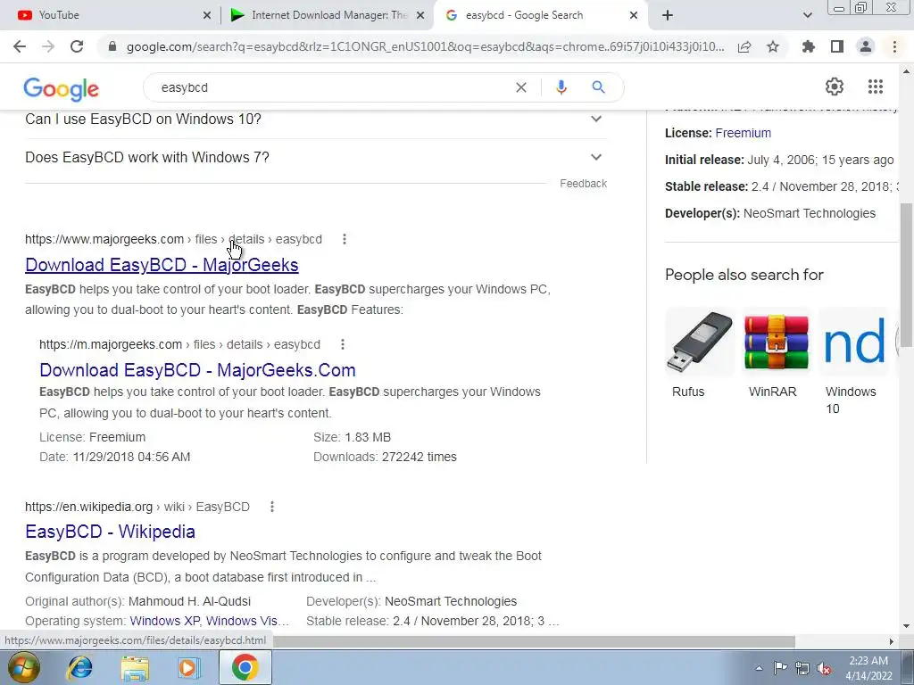914x685 pixels.
Task: Submit search with magnifier icon
Action: click(x=598, y=87)
